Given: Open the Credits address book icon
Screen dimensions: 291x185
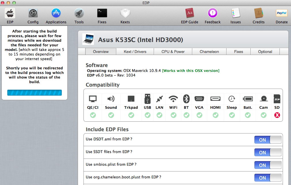Looking at the screenshot, I should coord(258,13).
